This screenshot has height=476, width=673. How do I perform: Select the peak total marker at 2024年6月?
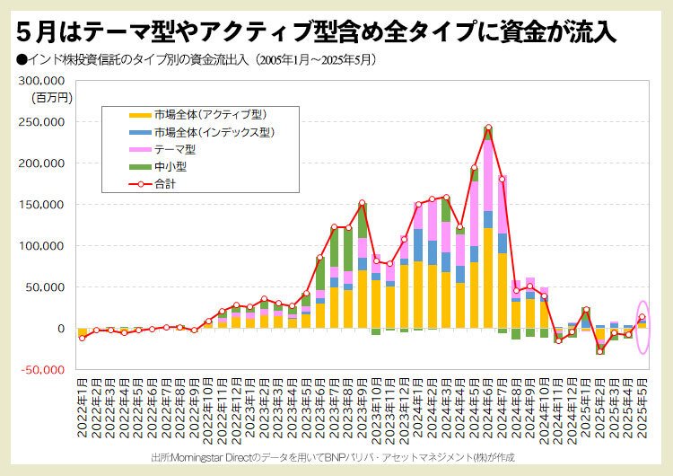[488, 128]
